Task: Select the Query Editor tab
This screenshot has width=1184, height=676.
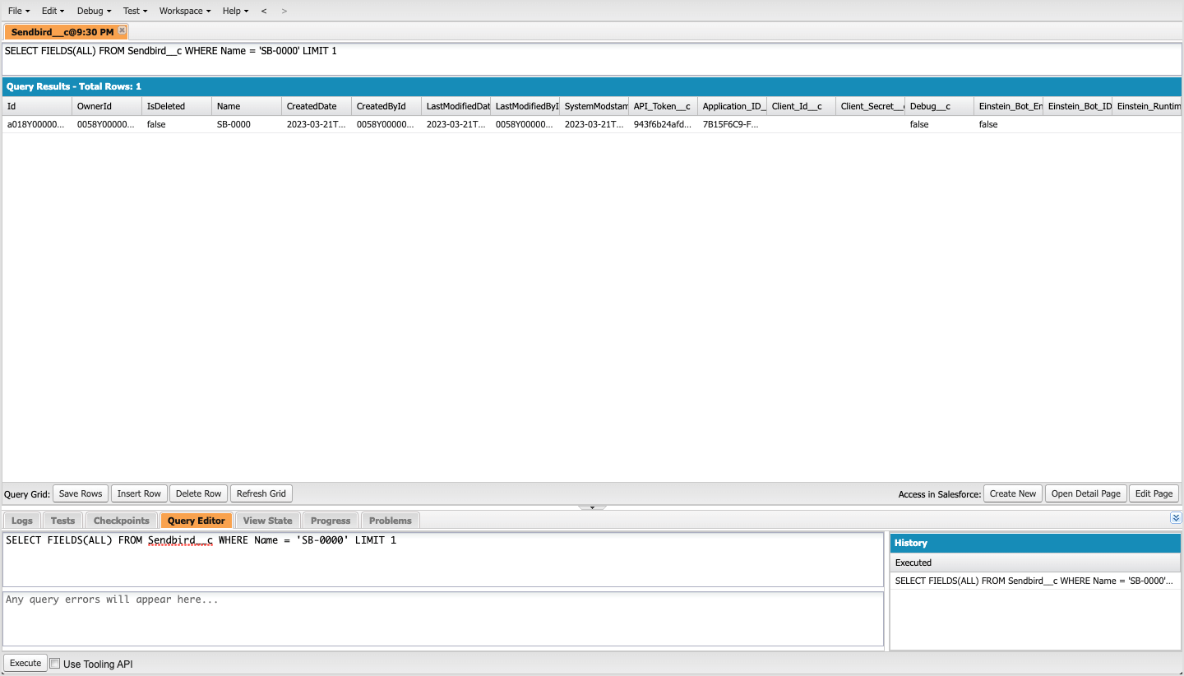Action: (196, 521)
